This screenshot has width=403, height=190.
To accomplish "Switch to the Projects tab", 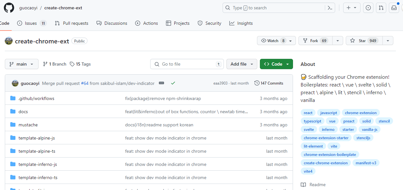I will pos(178,23).
